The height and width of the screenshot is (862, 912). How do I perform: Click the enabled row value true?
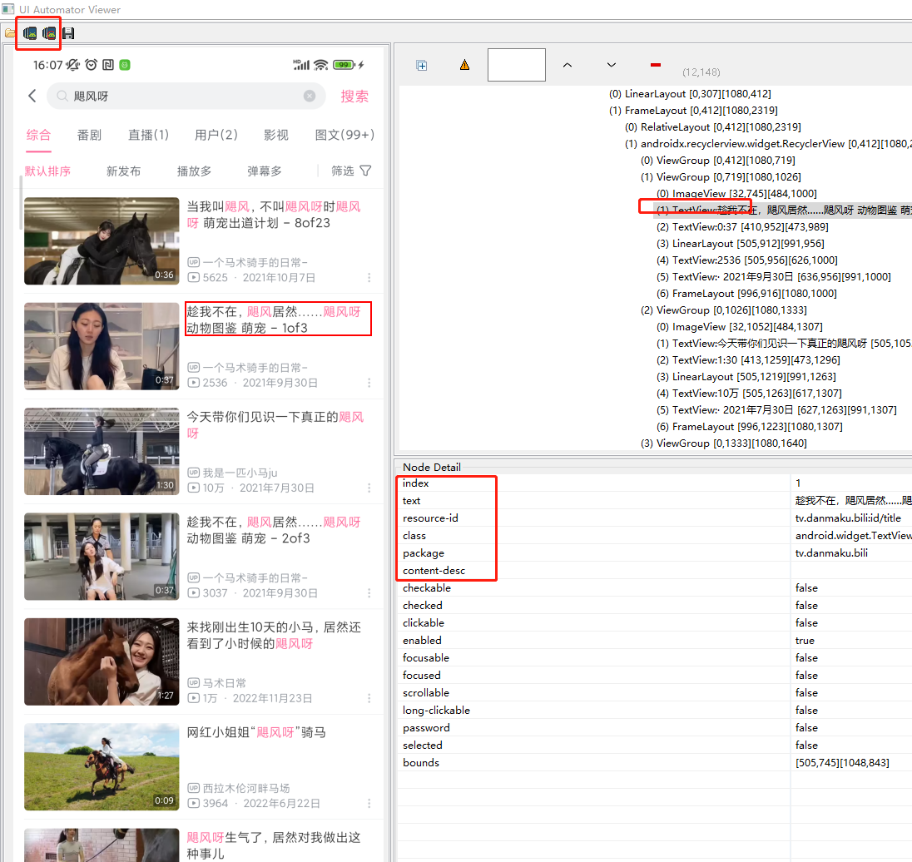point(805,640)
